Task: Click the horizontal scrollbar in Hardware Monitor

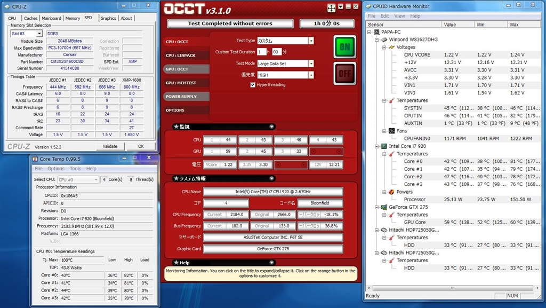Action: click(x=453, y=288)
